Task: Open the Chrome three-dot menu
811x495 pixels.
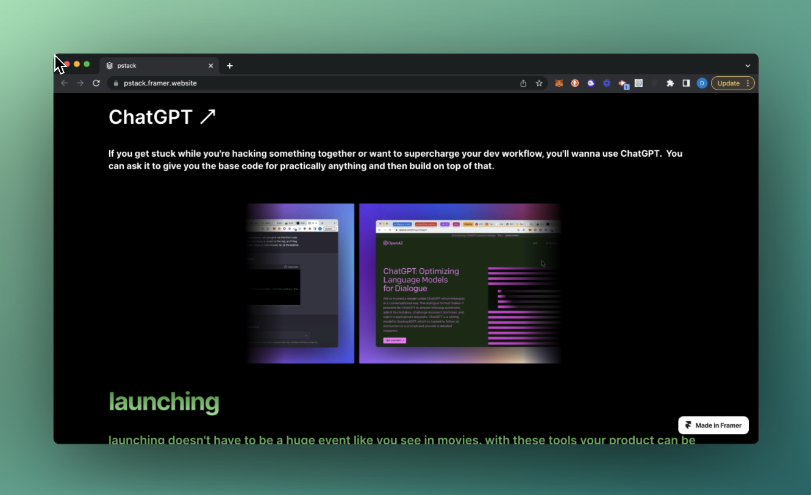Action: [x=748, y=84]
